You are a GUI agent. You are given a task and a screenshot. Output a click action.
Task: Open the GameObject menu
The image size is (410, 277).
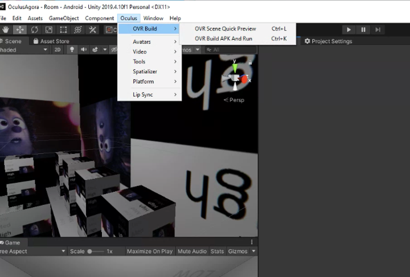[64, 18]
